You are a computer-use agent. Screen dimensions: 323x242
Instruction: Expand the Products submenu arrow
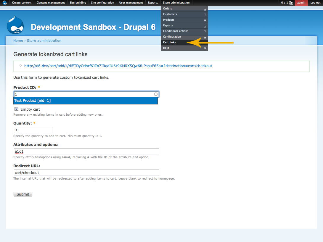pos(205,20)
